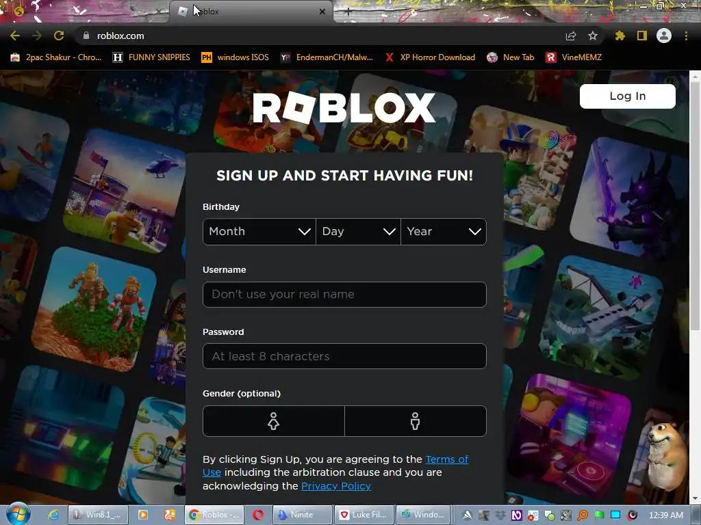This screenshot has height=525, width=701.
Task: Open the Chrome profile avatar menu
Action: pyautogui.click(x=664, y=36)
